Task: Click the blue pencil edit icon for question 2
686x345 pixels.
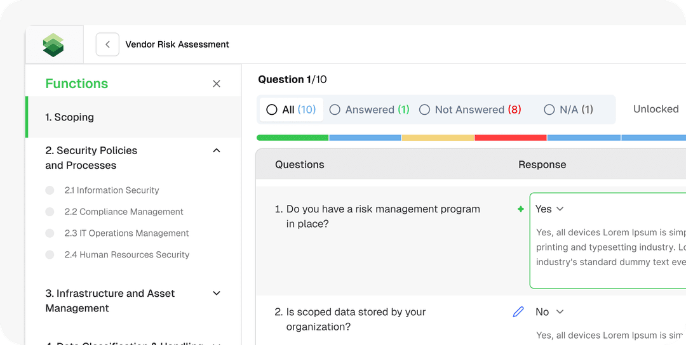Action: (x=518, y=312)
